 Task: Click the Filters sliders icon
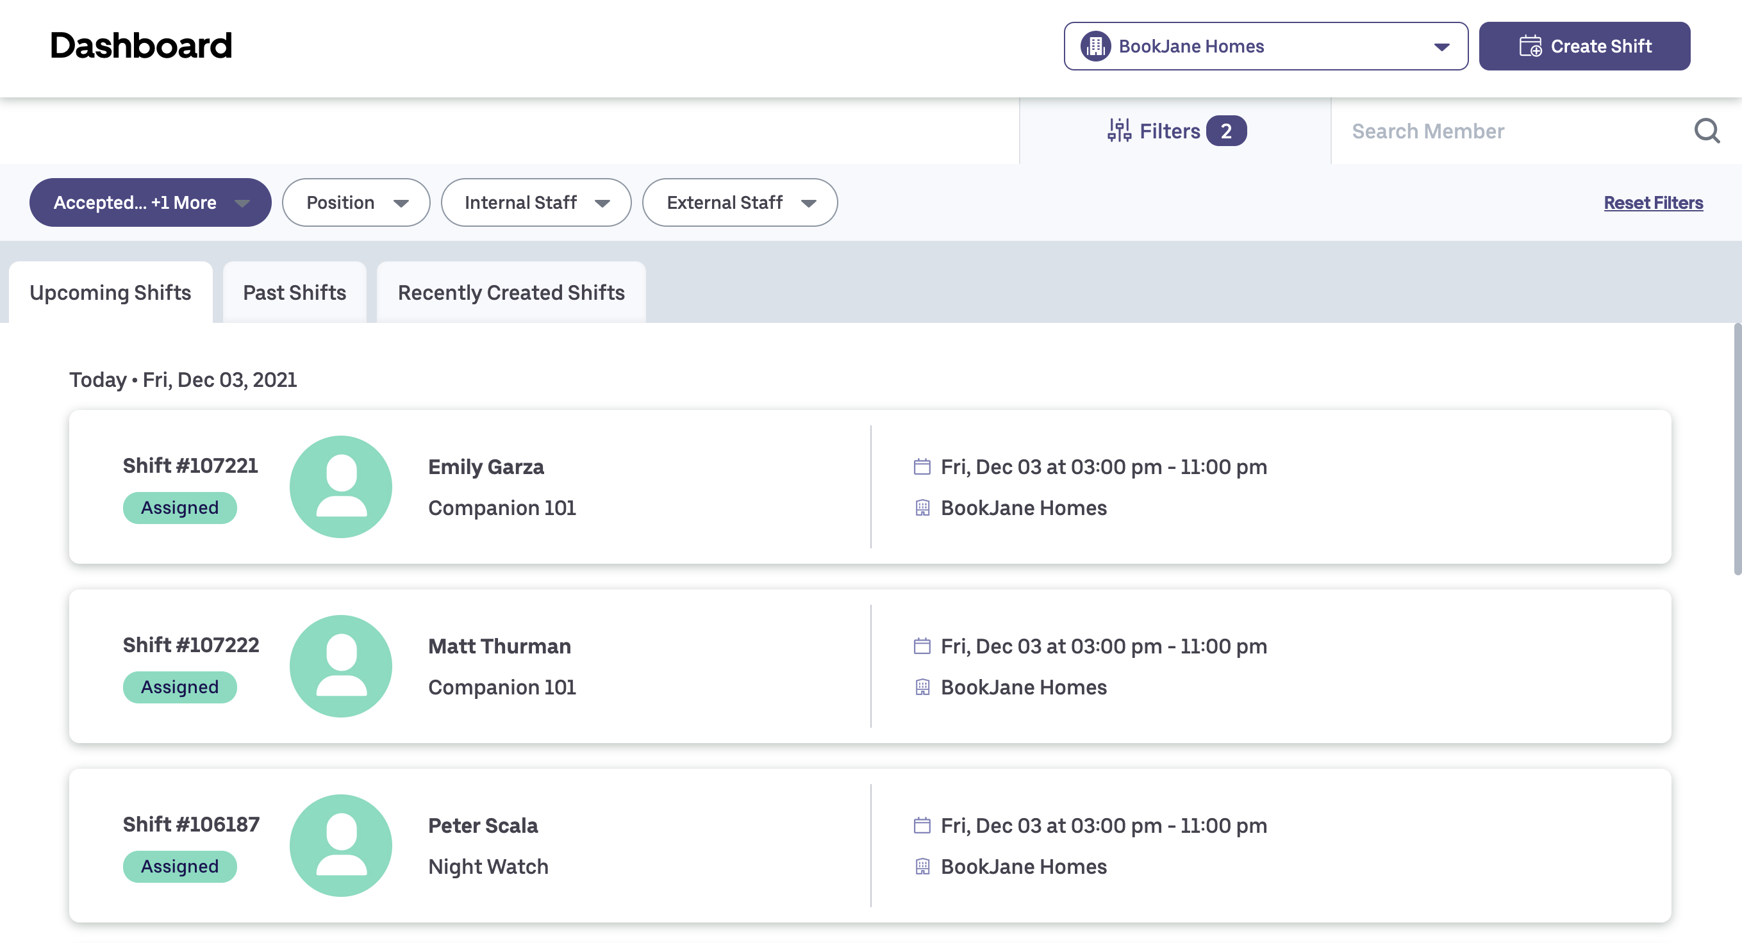(1119, 131)
